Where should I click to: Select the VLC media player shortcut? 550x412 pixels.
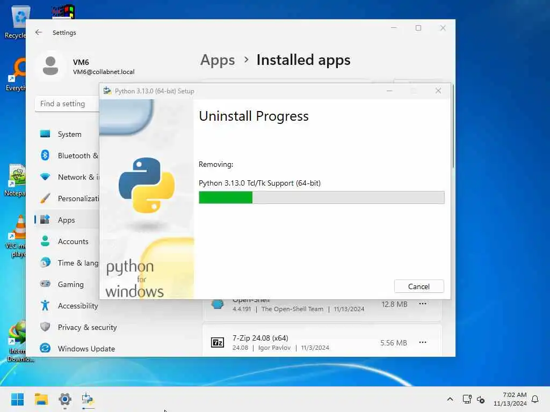pos(16,237)
